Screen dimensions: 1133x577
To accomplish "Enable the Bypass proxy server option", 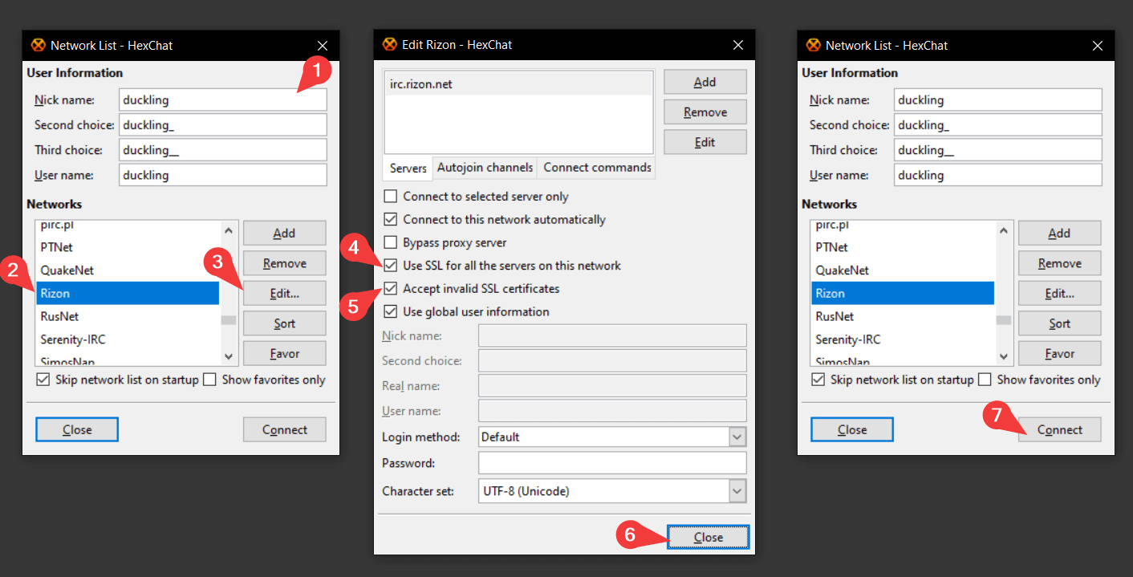I will tap(391, 242).
